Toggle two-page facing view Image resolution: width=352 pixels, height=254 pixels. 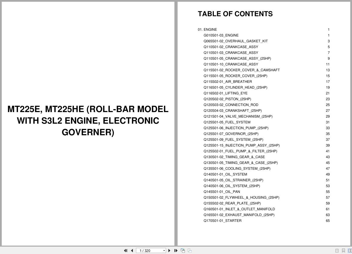pos(350,251)
